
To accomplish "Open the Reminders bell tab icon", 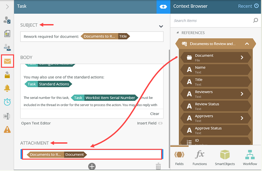I will pos(7,88).
